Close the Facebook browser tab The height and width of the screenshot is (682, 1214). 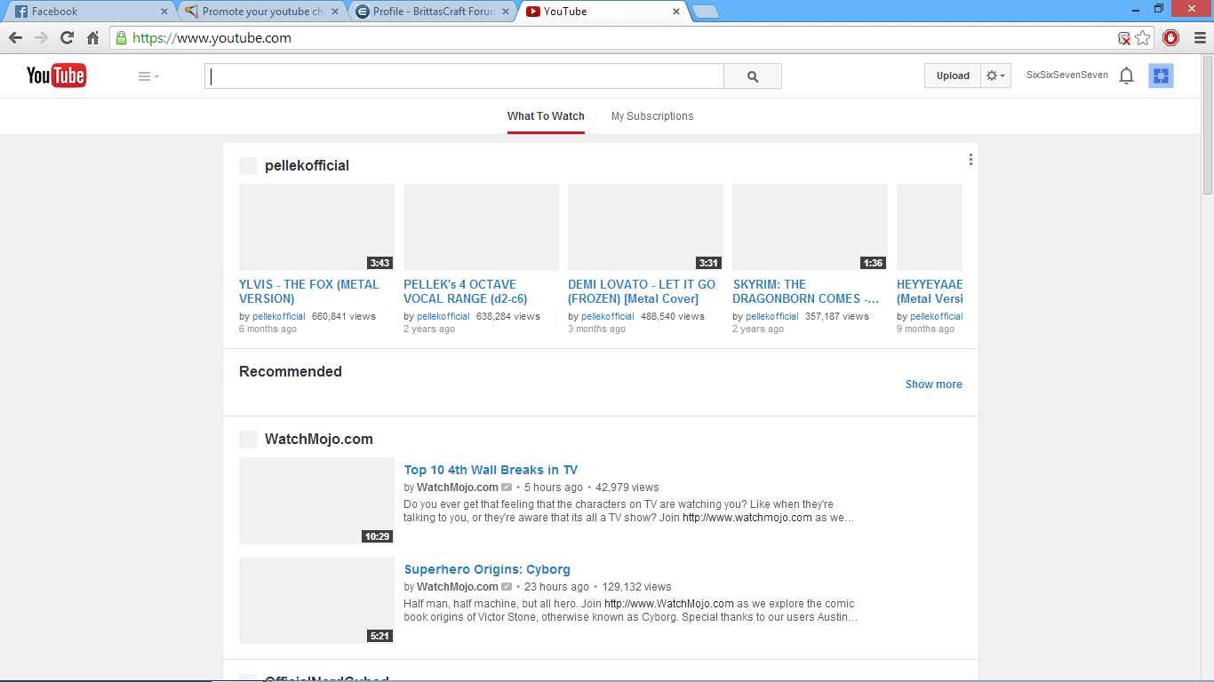[164, 12]
